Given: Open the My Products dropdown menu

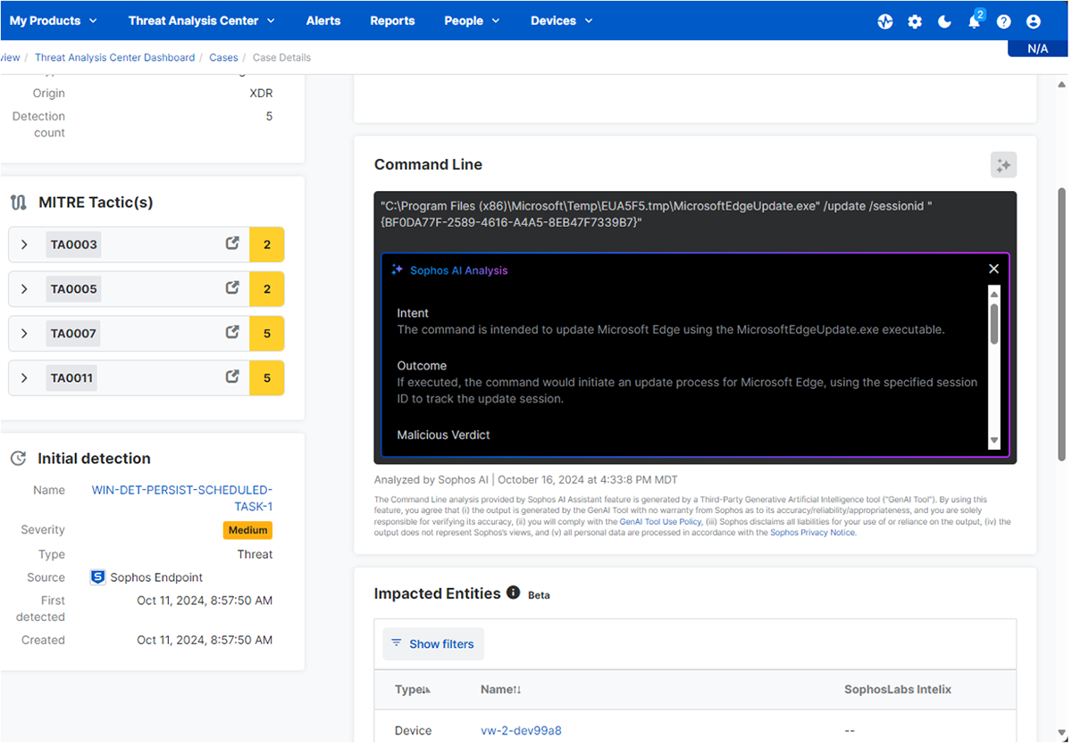Looking at the screenshot, I should pos(53,21).
